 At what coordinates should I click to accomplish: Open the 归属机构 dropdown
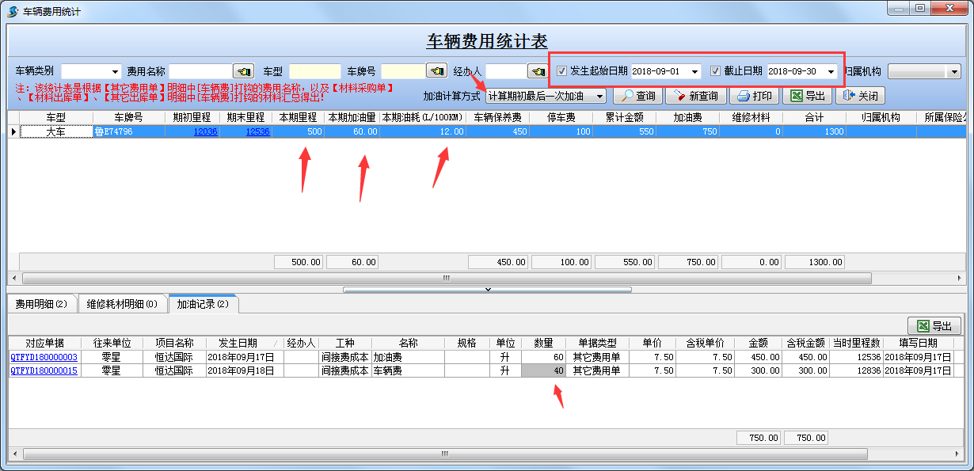[953, 71]
